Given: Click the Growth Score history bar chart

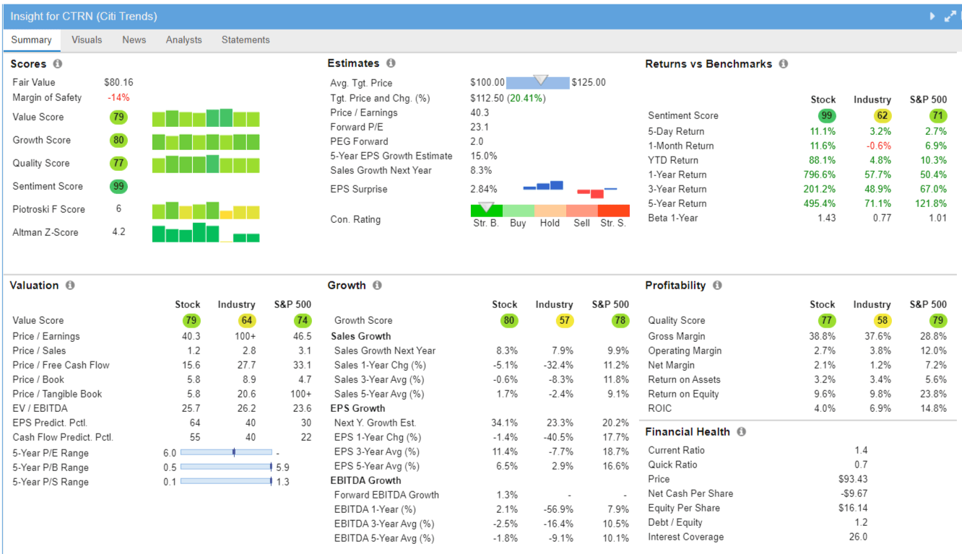Looking at the screenshot, I should [x=206, y=141].
